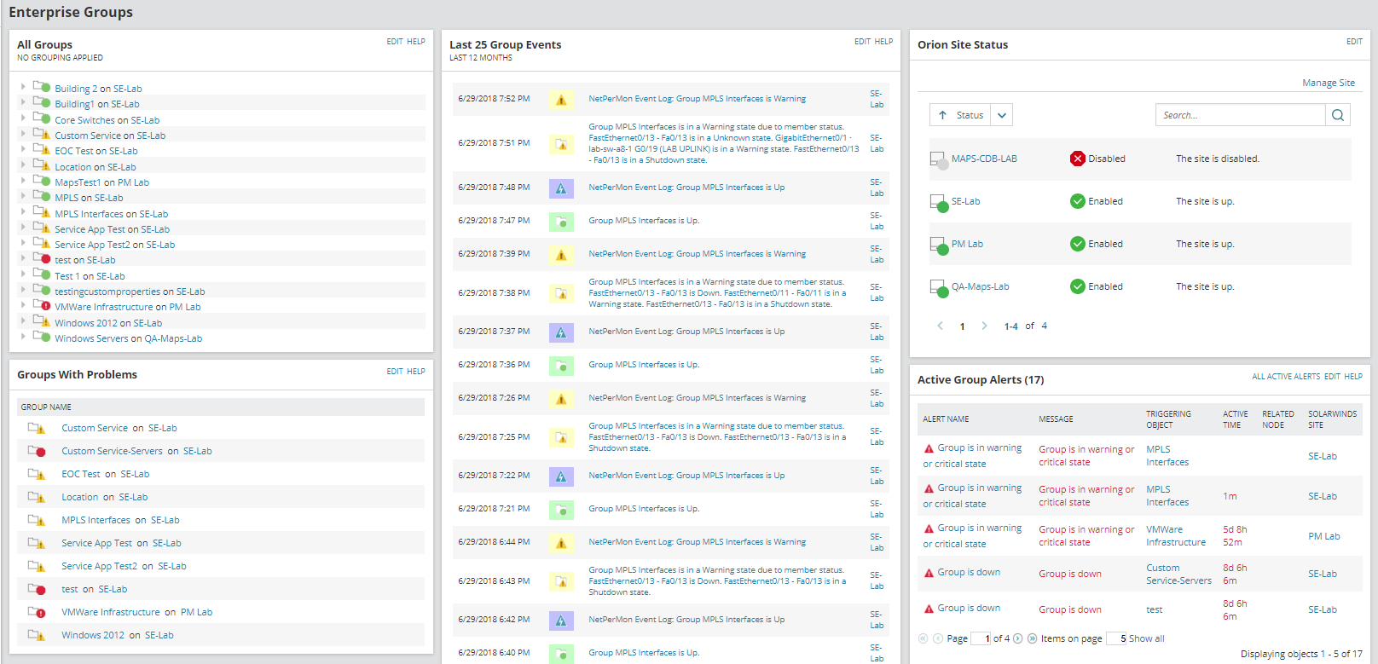Click the 'NO GROUPING APPLIED' subtitle text
This screenshot has width=1378, height=664.
60,58
